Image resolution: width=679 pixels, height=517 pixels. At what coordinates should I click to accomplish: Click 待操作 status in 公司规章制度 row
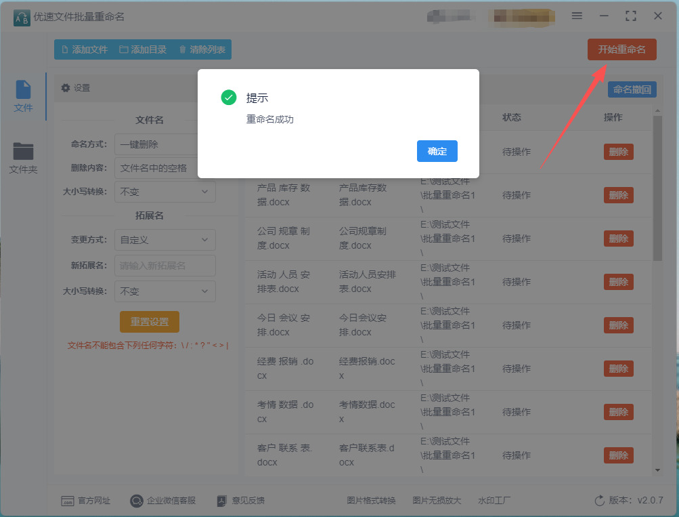(516, 239)
